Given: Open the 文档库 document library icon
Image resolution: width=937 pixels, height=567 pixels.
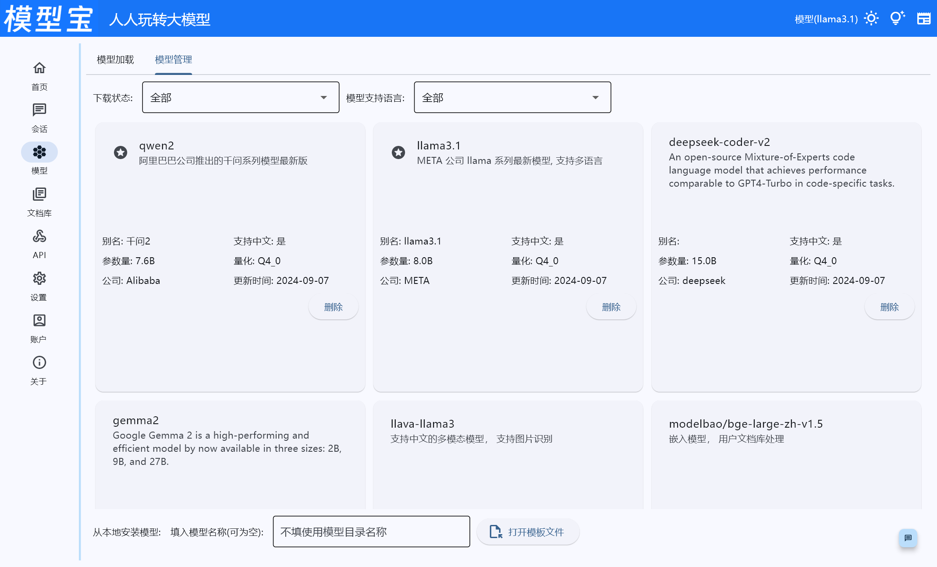Looking at the screenshot, I should (39, 194).
